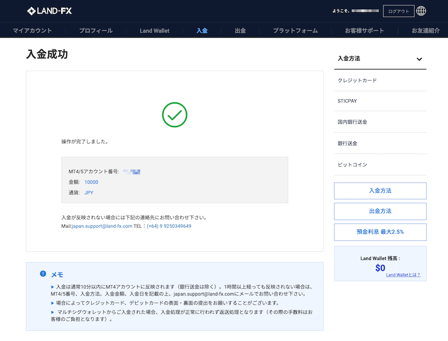Click the (+64) 9 9250349649 phone link

[x=169, y=226]
